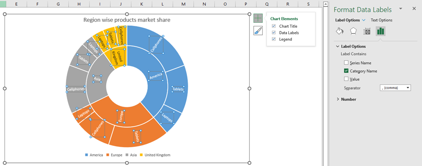
Task: Toggle the Data Labels checkbox
Action: point(274,33)
